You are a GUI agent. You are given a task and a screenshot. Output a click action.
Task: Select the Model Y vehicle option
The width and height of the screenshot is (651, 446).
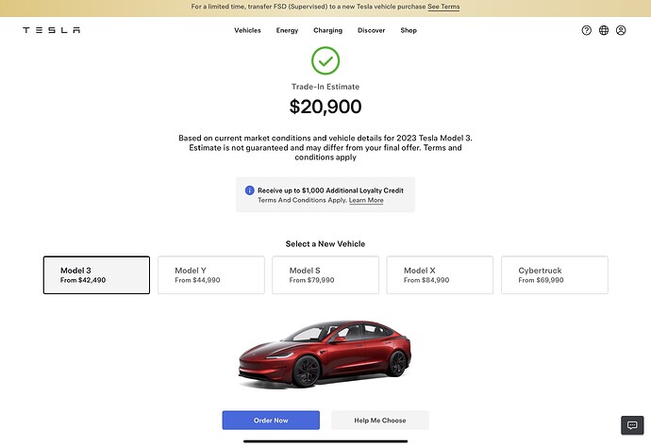(x=211, y=275)
